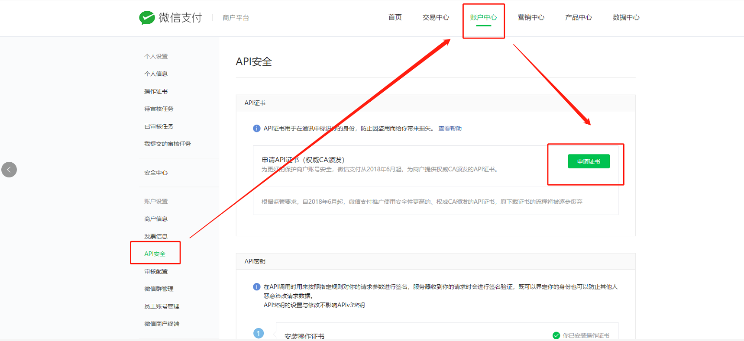
Task: Open 安全中心 in sidebar
Action: pyautogui.click(x=156, y=173)
